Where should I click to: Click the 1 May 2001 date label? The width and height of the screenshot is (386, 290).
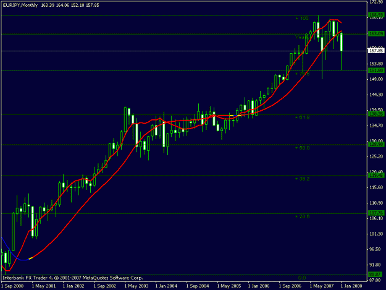click(44, 286)
